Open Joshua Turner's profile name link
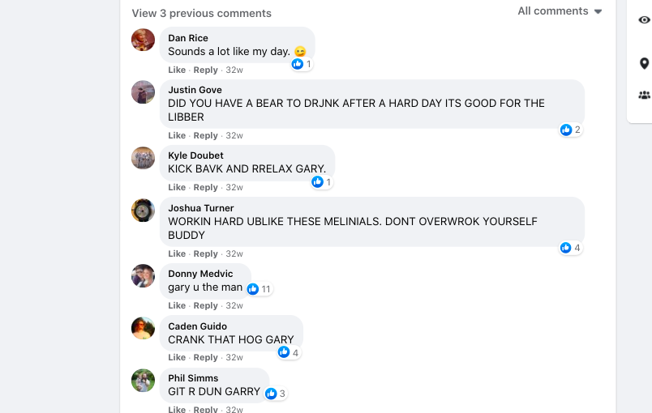Image resolution: width=652 pixels, height=413 pixels. pyautogui.click(x=201, y=208)
